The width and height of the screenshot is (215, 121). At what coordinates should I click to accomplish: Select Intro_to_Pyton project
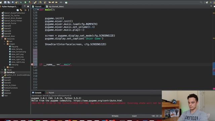coord(10,85)
